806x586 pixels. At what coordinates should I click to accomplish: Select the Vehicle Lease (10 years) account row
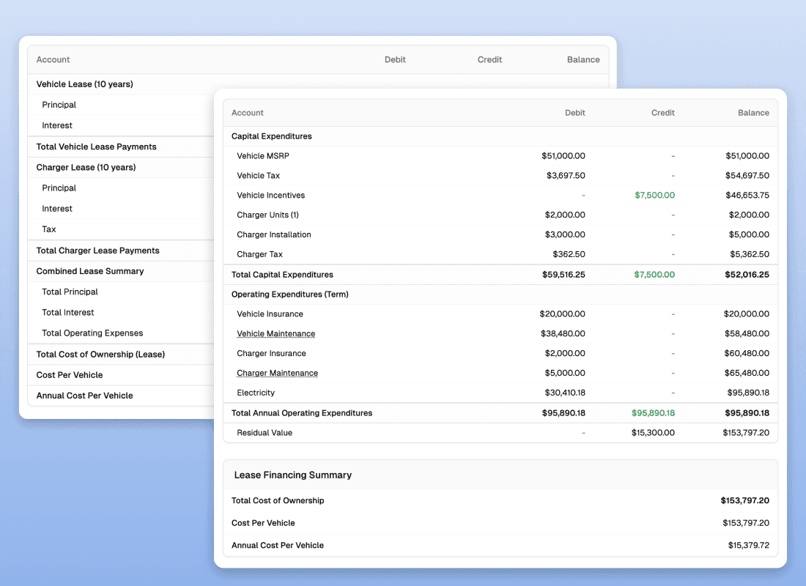(84, 84)
